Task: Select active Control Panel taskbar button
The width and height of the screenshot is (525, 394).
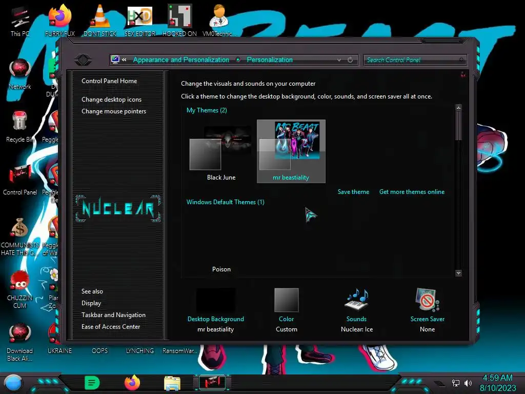Action: pos(212,383)
